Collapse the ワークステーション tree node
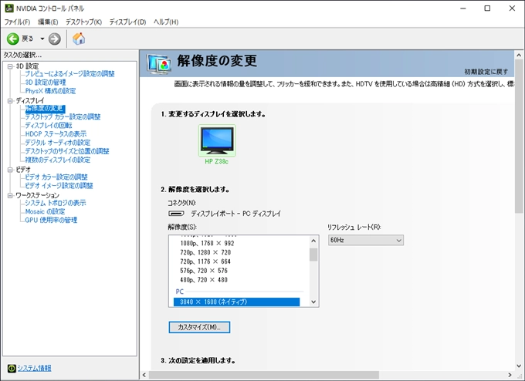This screenshot has width=525, height=381. [x=10, y=195]
